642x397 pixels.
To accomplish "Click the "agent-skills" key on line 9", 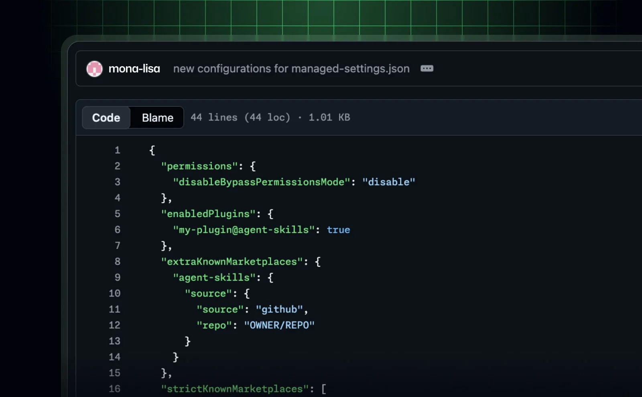I will tap(214, 277).
